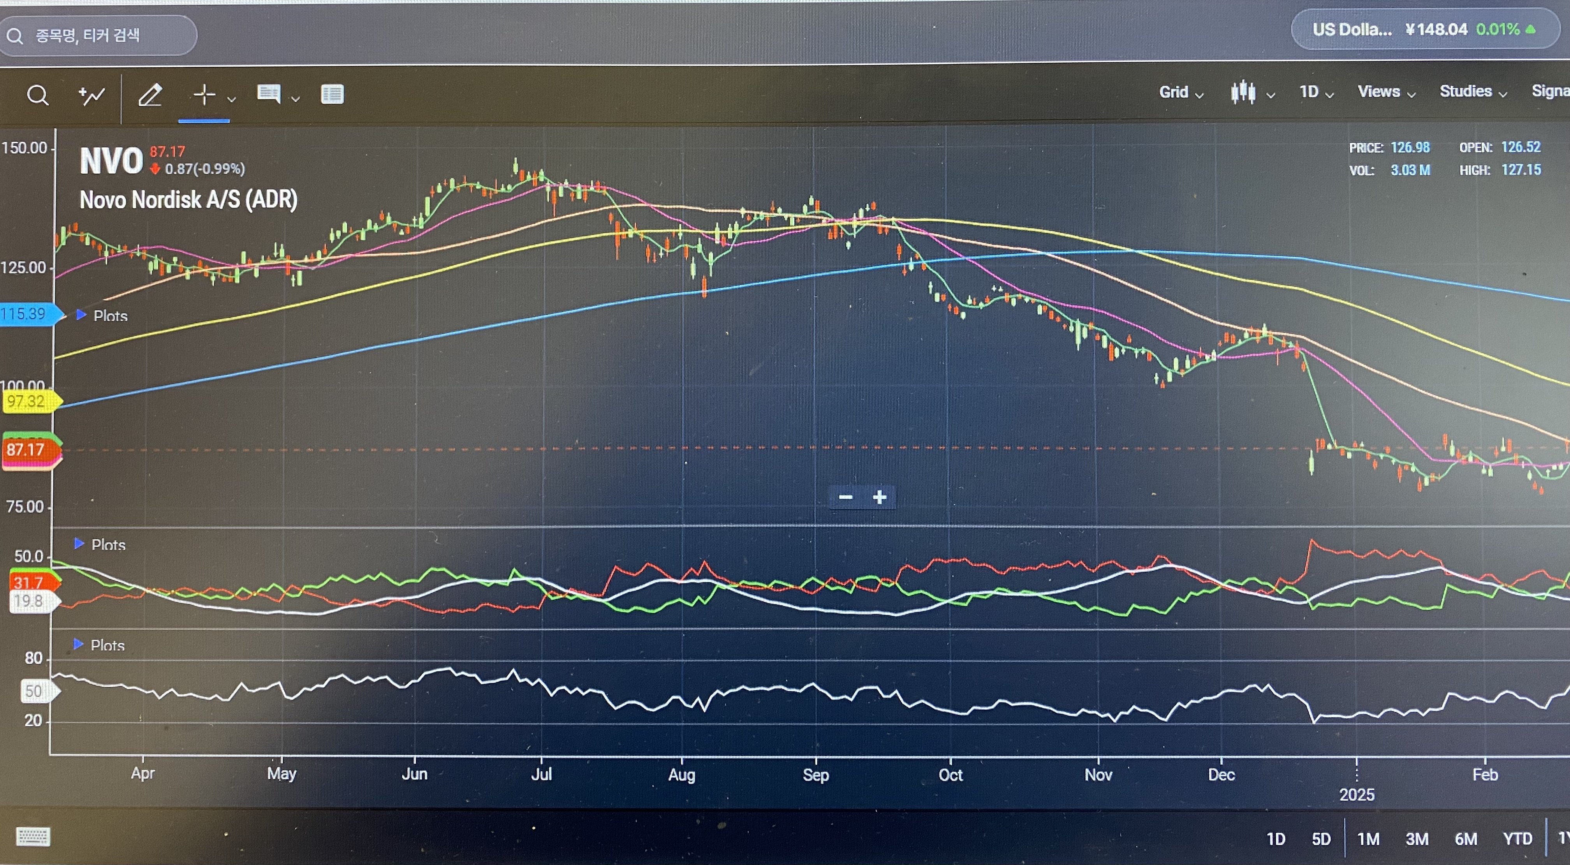
Task: Open the add comparison line tool
Action: pyautogui.click(x=92, y=95)
